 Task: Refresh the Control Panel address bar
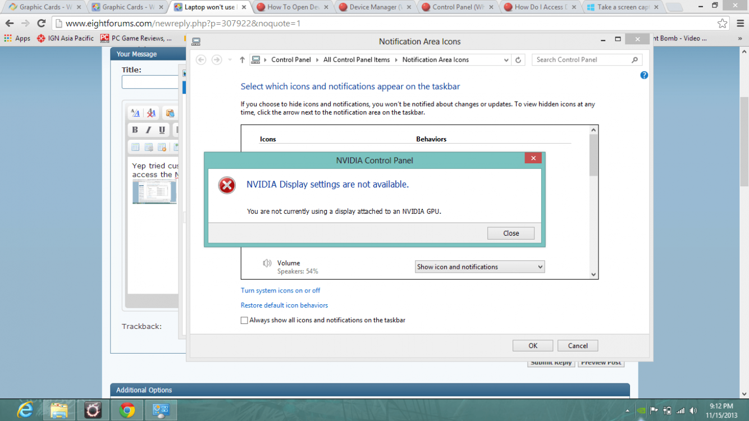518,60
